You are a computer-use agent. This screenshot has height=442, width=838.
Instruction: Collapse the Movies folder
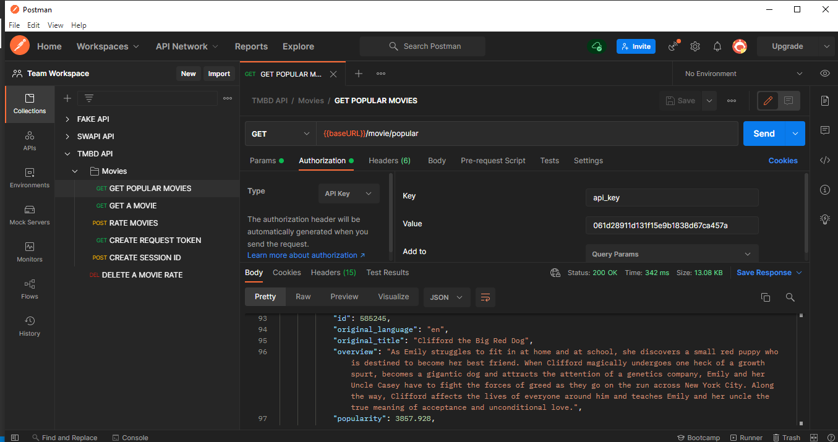tap(75, 171)
